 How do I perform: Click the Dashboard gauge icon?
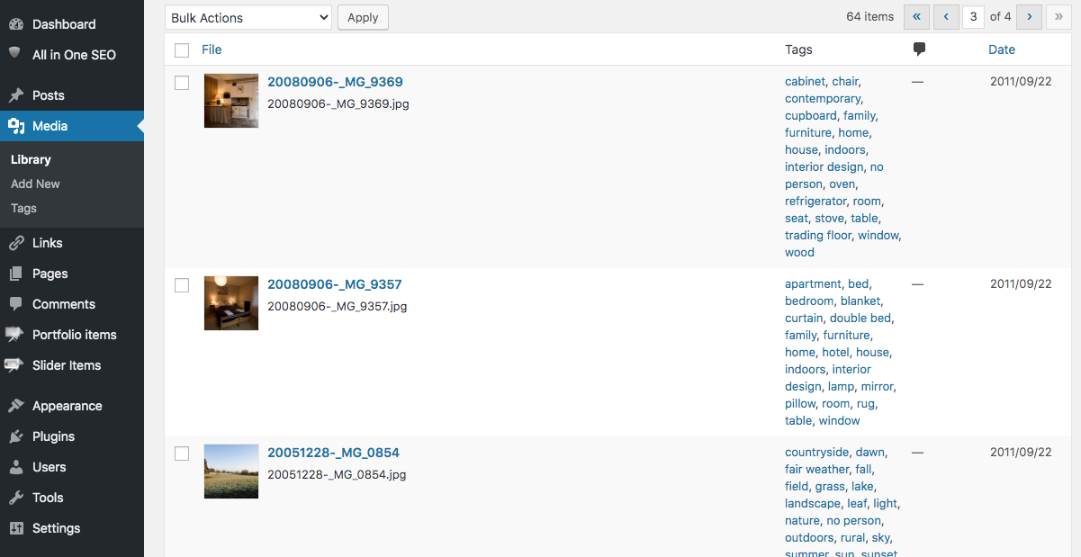pyautogui.click(x=15, y=24)
